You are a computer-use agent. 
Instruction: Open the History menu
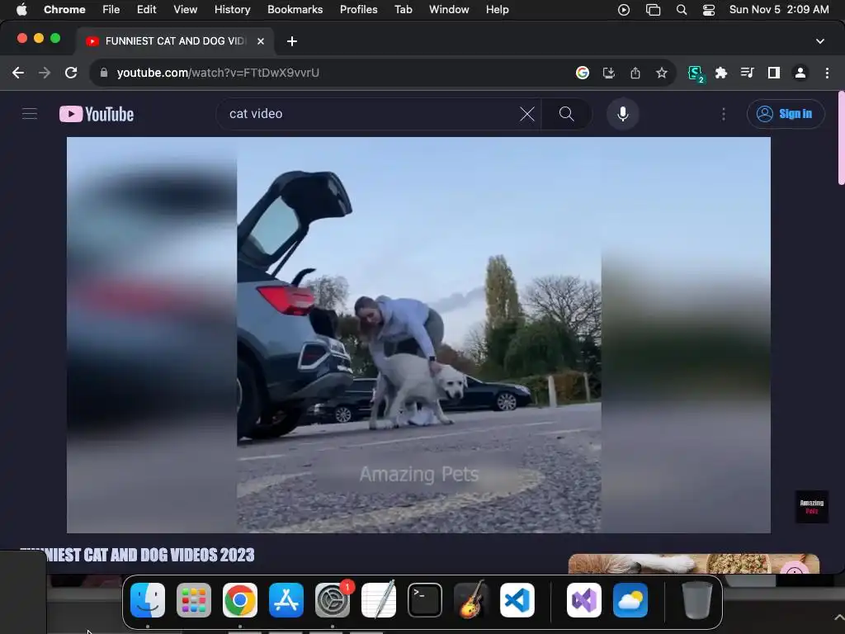click(232, 10)
